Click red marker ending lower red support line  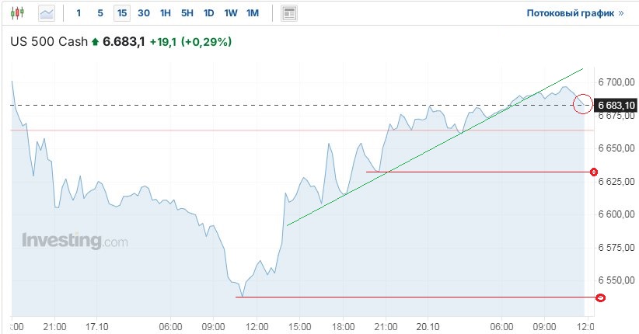pos(600,297)
